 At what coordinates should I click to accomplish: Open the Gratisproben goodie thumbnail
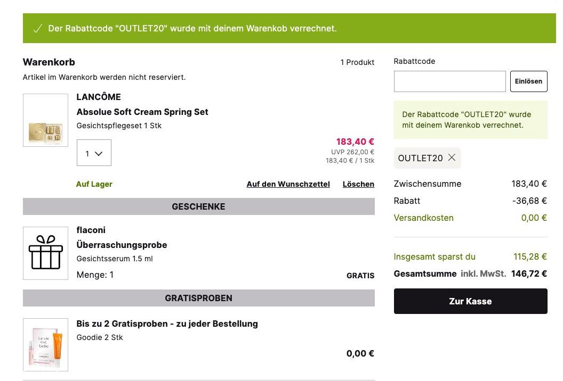(46, 344)
